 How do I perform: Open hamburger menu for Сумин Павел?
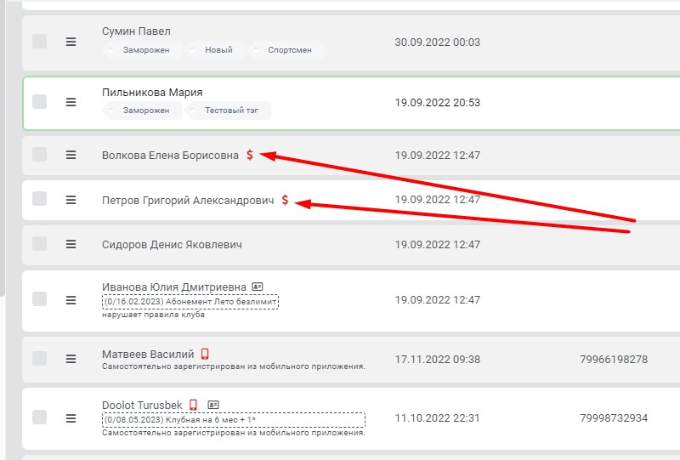tap(71, 42)
